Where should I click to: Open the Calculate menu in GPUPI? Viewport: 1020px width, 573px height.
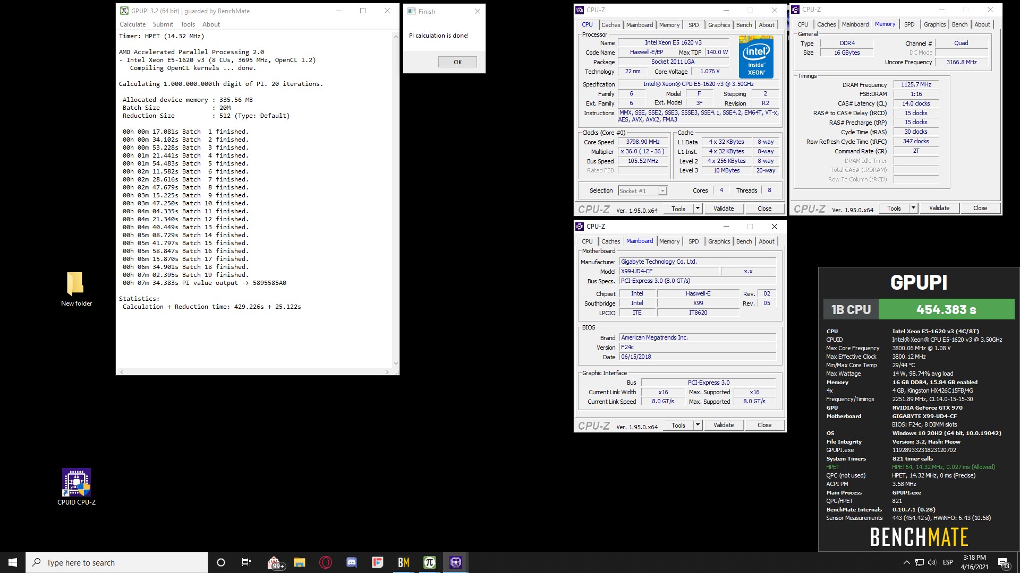pyautogui.click(x=132, y=24)
